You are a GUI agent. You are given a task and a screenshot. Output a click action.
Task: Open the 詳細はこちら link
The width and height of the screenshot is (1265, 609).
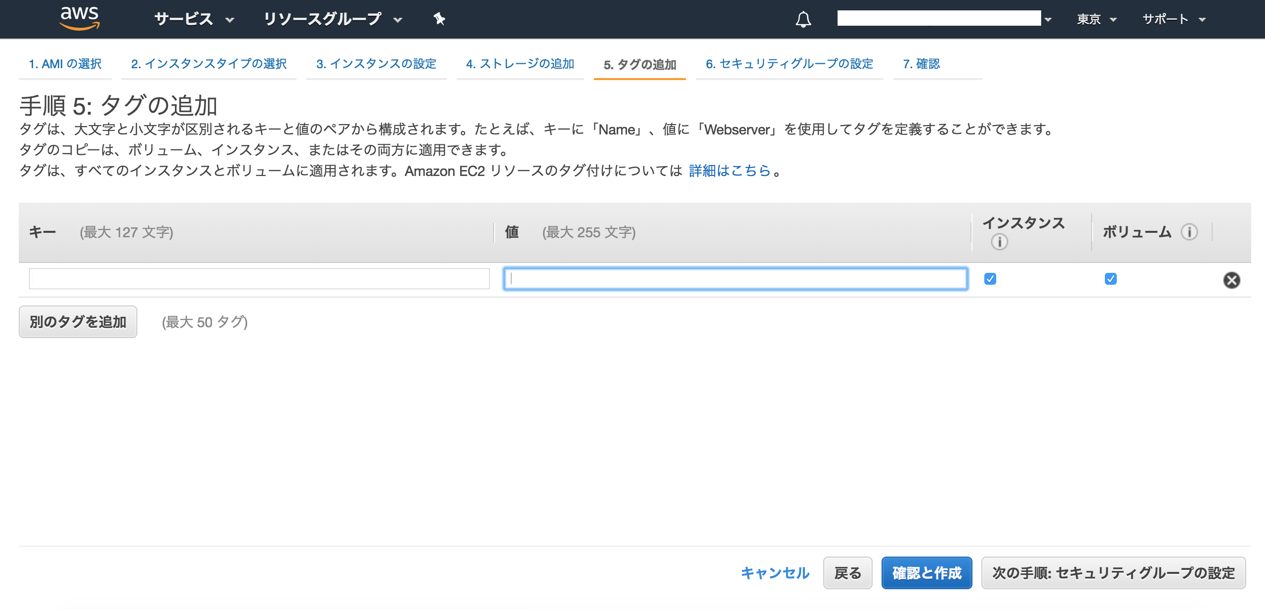pos(729,171)
